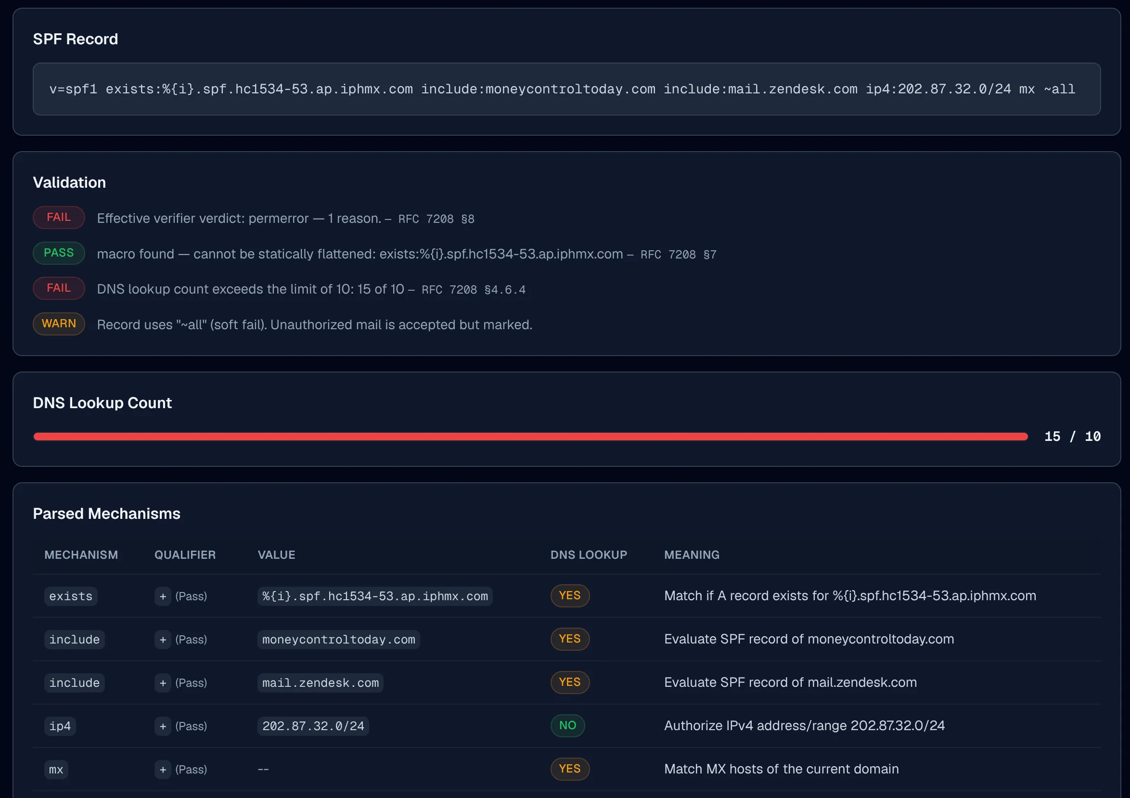Click the 'Validation' heading
The width and height of the screenshot is (1130, 798).
point(69,182)
